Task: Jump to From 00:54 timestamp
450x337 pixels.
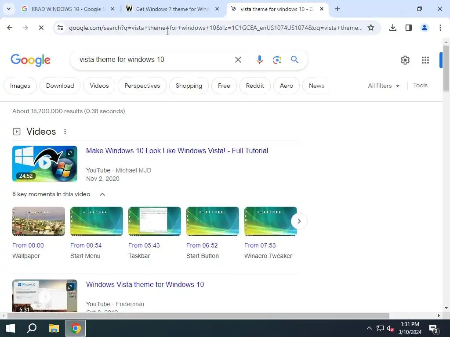Action: 86,245
